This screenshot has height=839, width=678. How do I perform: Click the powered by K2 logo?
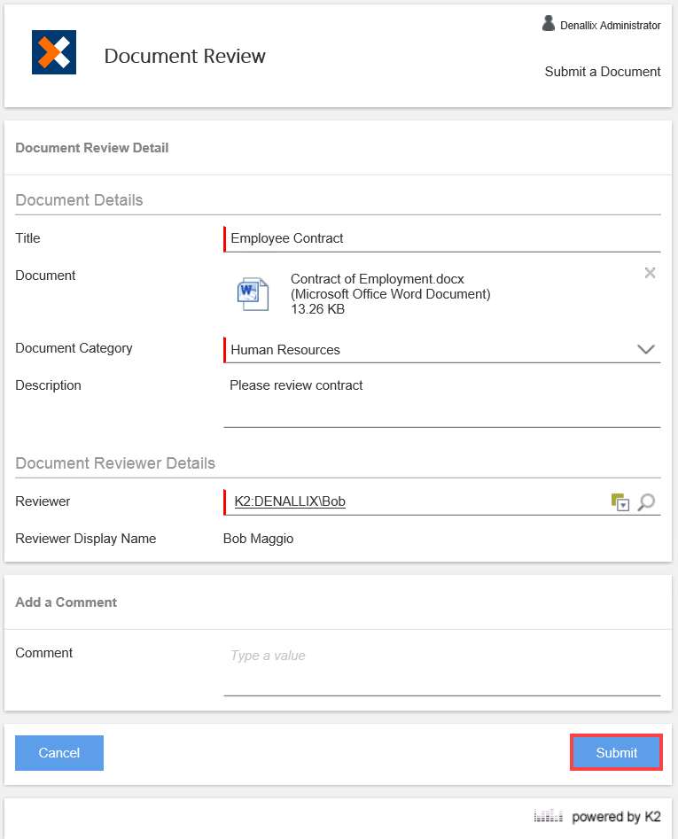597,816
